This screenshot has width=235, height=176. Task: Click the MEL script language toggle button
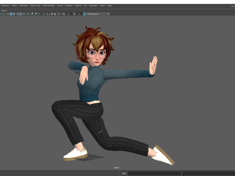(x=124, y=174)
